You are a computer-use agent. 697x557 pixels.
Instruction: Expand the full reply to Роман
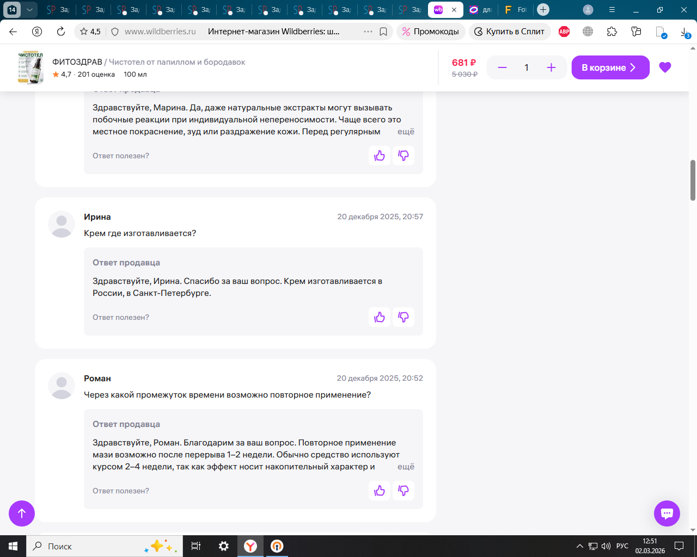(406, 467)
